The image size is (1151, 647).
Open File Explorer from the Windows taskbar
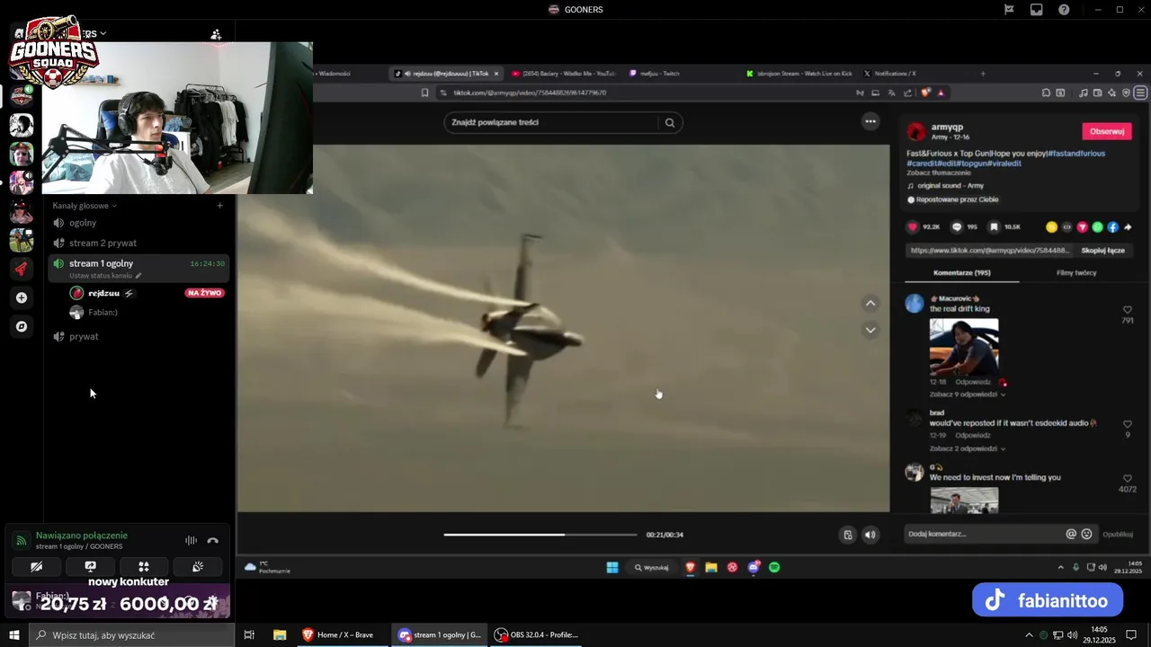(280, 634)
